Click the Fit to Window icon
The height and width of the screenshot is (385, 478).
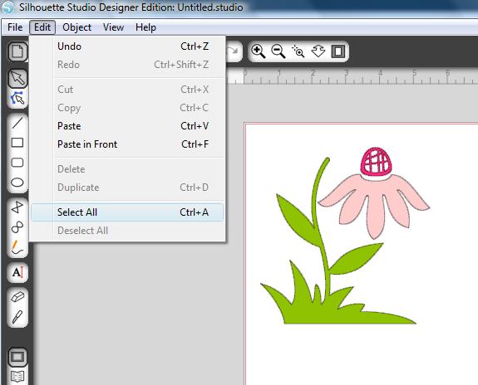tap(338, 51)
